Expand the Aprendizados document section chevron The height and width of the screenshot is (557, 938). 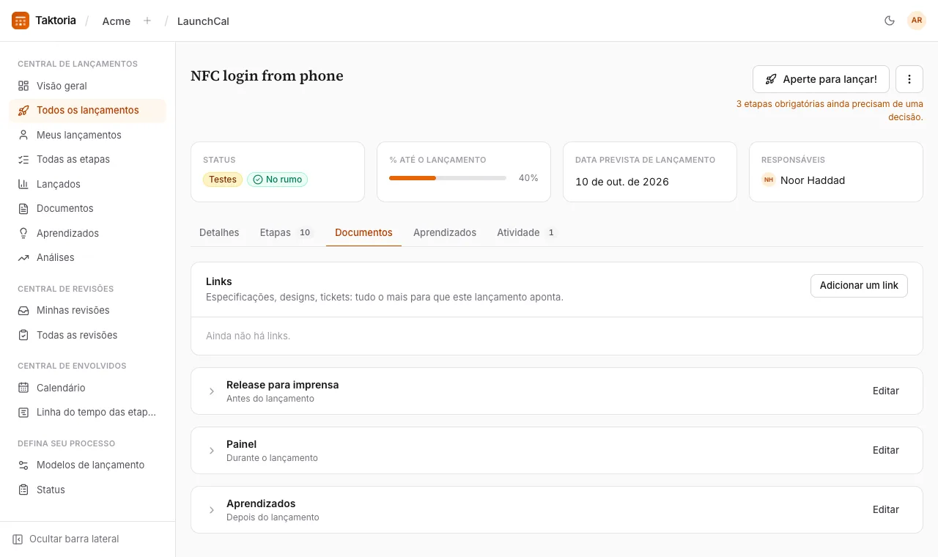click(212, 510)
